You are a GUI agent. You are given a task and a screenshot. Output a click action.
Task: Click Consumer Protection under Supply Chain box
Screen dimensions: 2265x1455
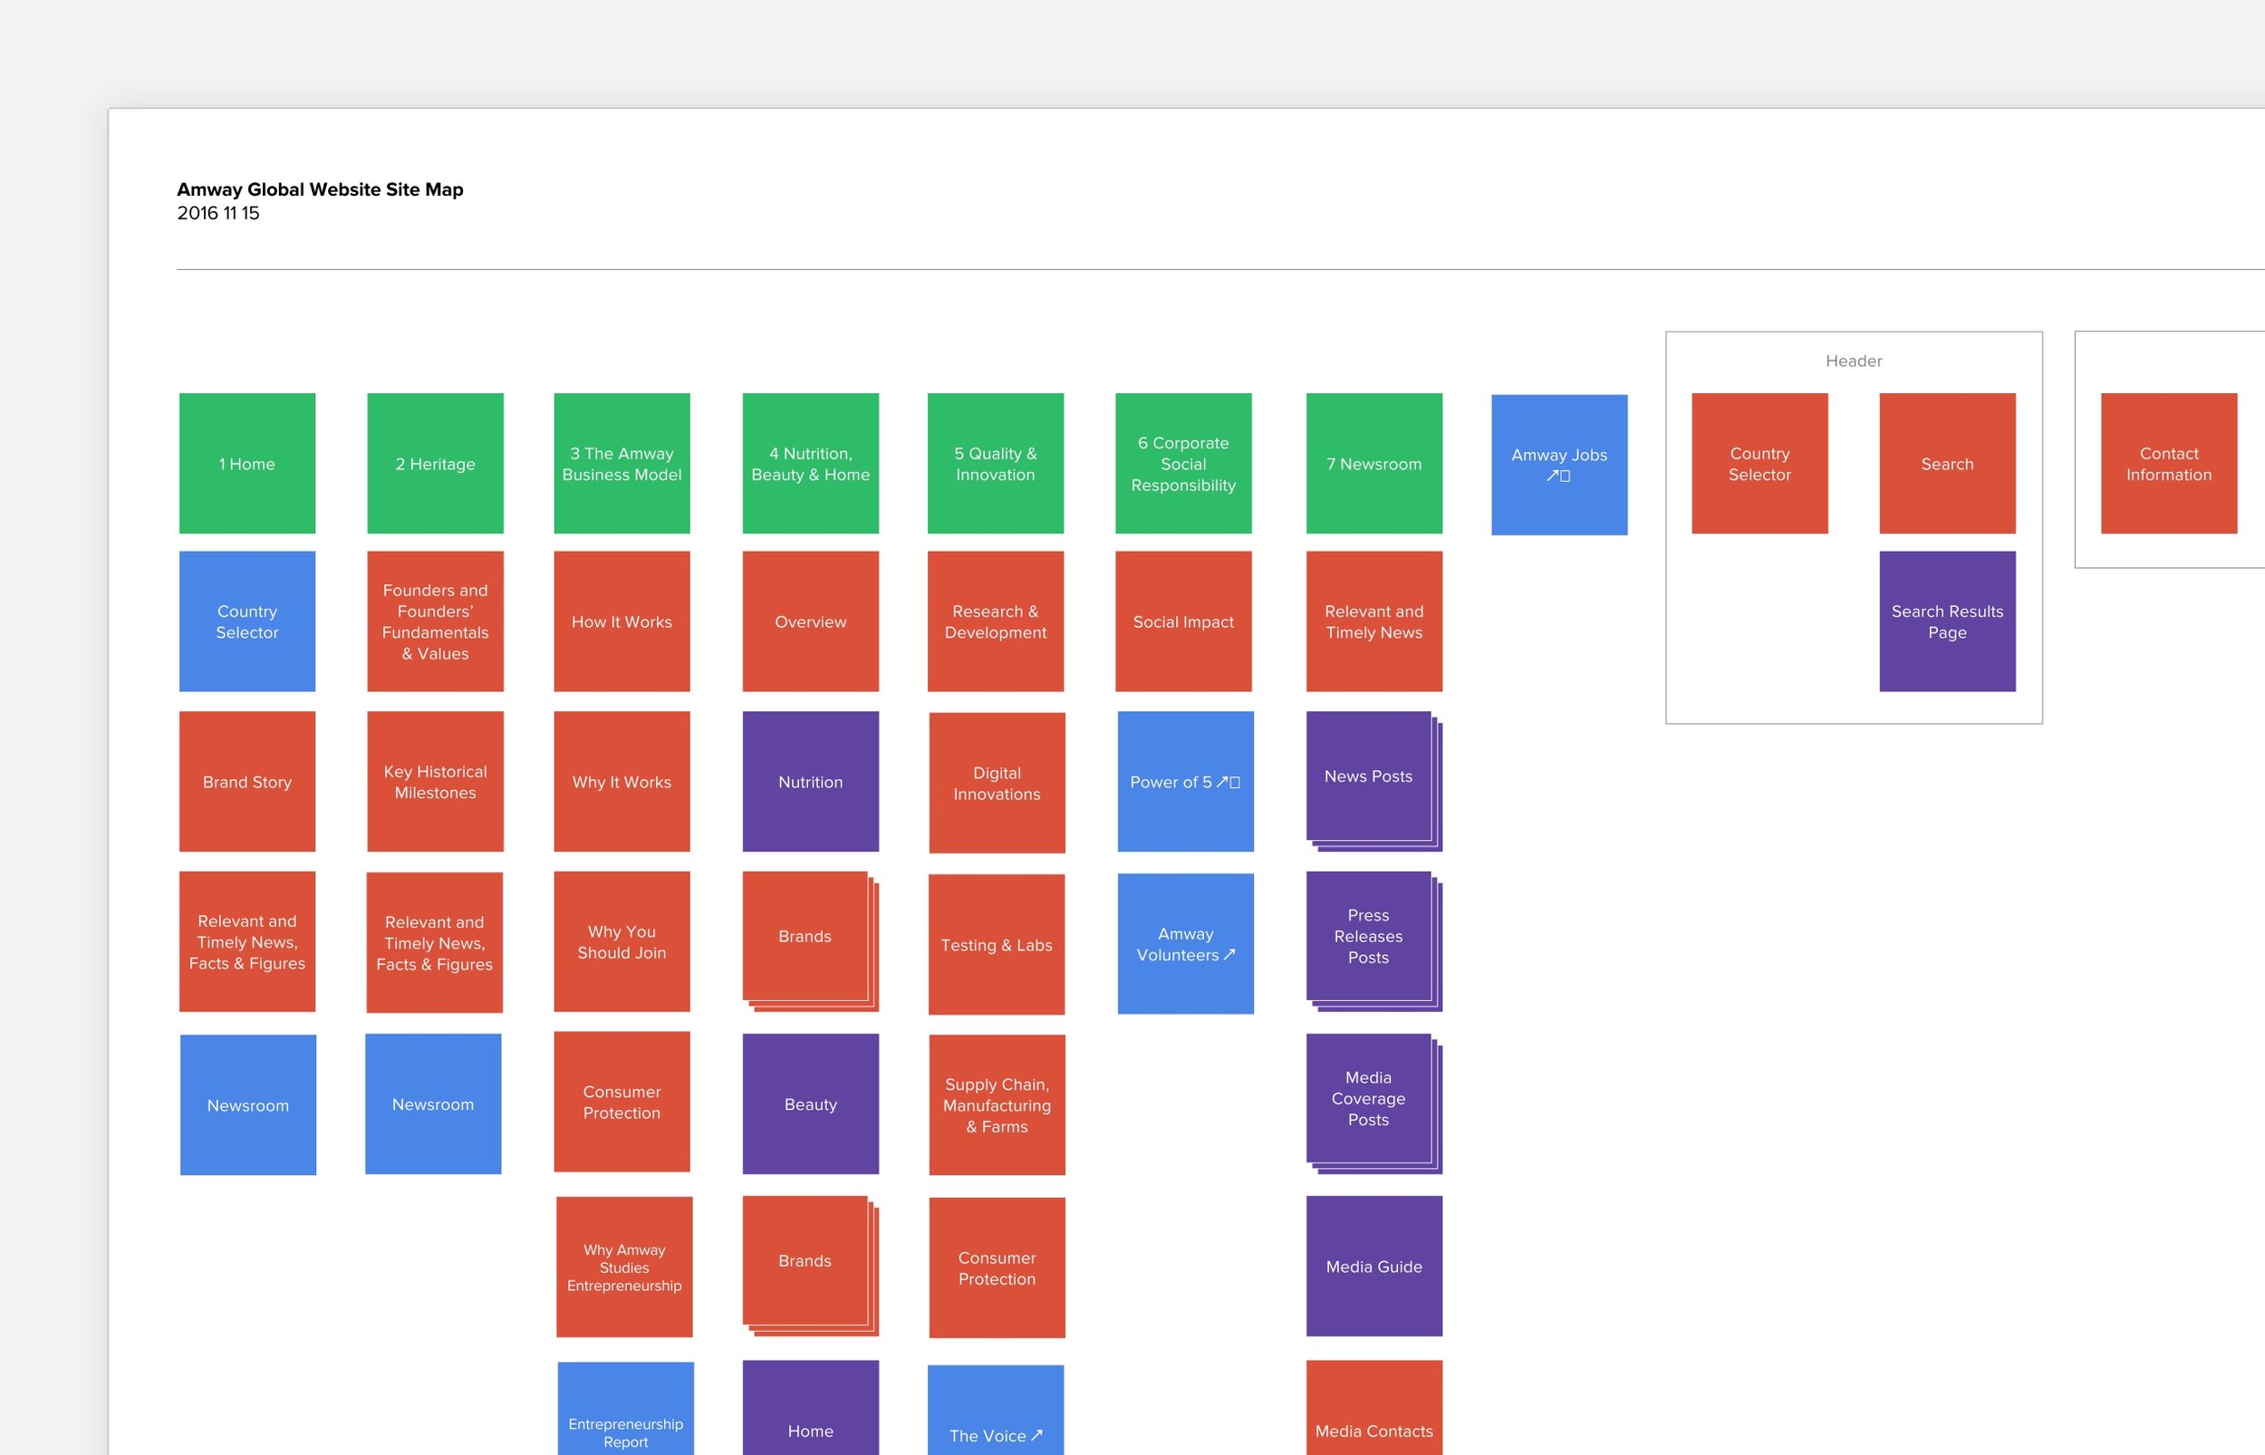point(998,1268)
